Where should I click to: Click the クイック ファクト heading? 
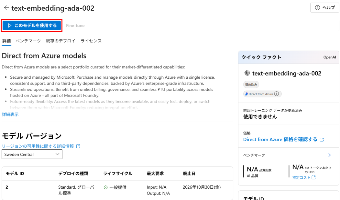(261, 57)
